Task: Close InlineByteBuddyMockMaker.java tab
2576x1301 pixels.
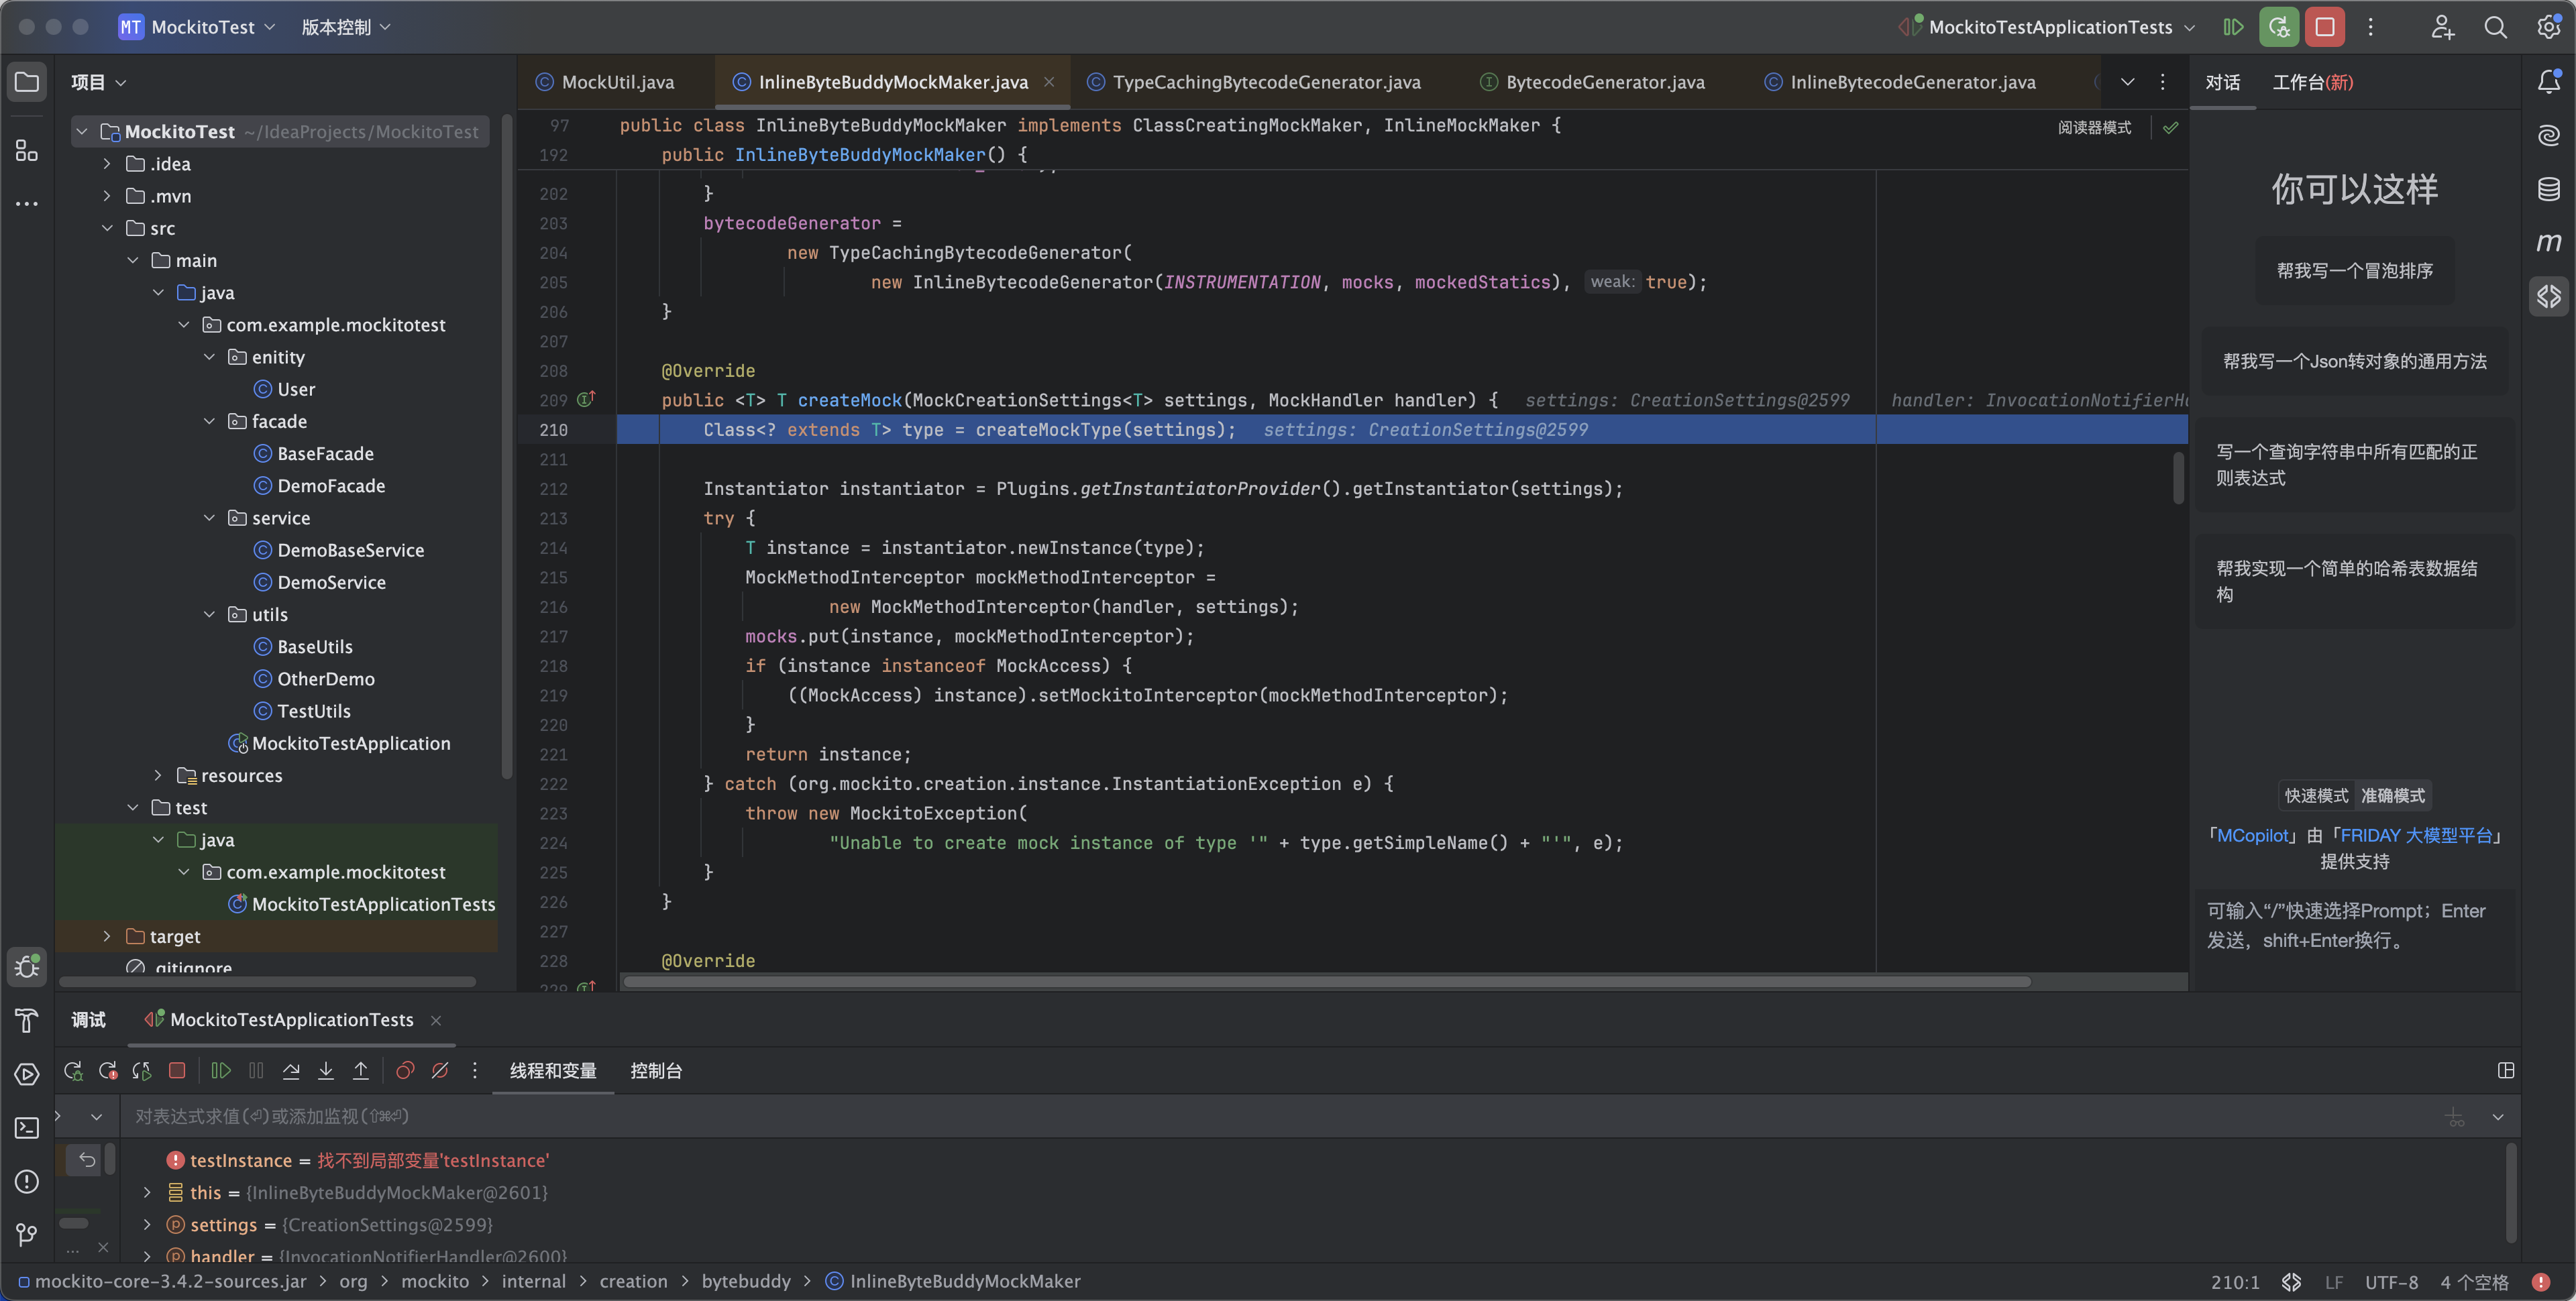Action: pos(1049,82)
